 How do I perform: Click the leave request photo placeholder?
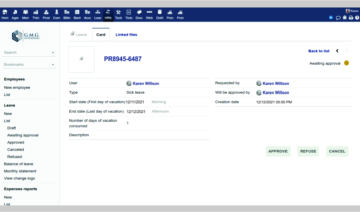(81, 59)
